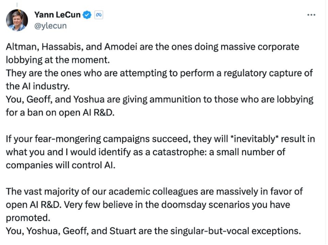Open the tweet's three-dot more options menu

coord(311,15)
